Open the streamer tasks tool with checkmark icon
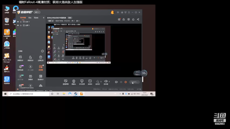Screen dimensions: 230x129 tap(41, 58)
